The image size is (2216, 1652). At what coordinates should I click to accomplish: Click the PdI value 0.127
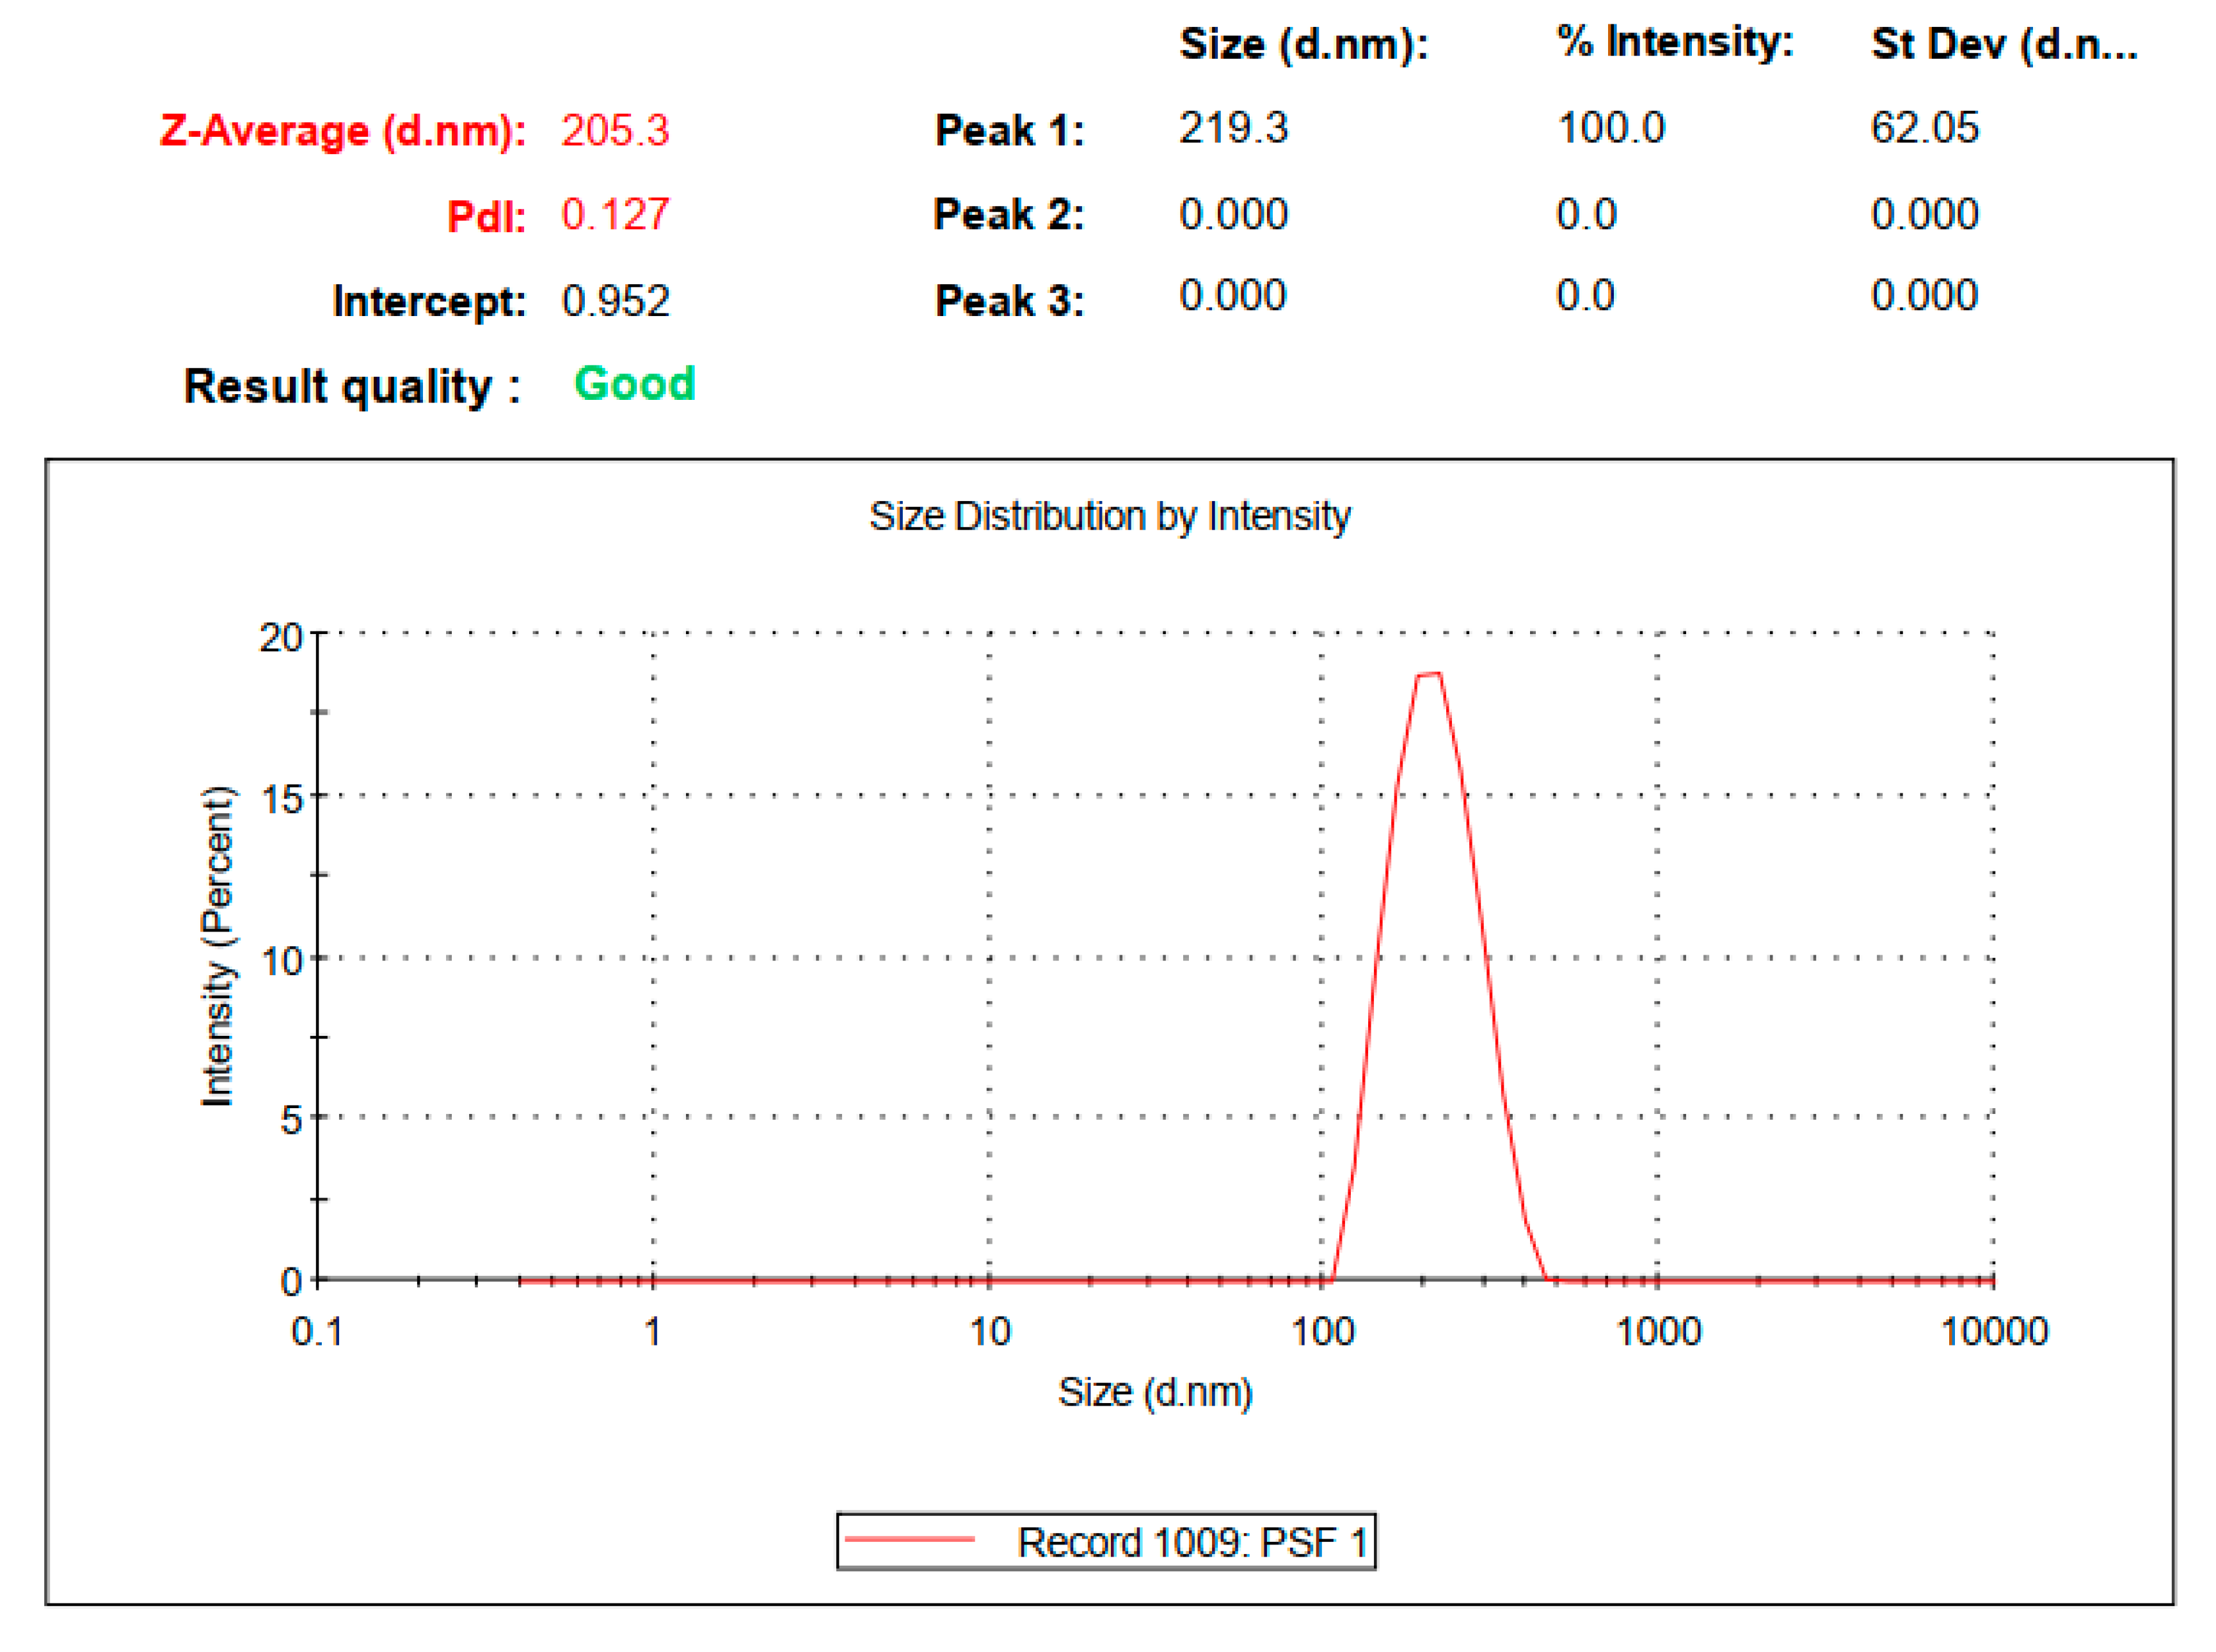(614, 214)
